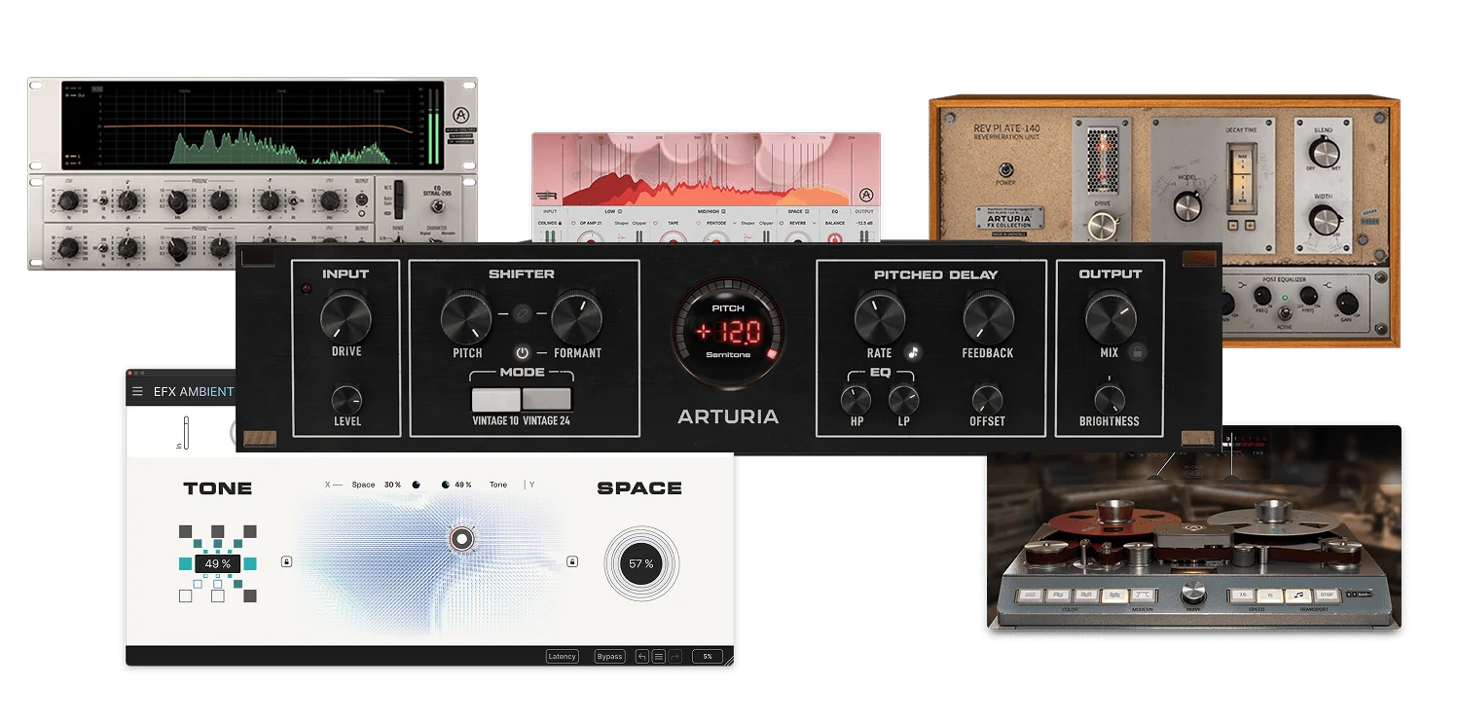1458x721 pixels.
Task: Click the puck inside the Tone/Space XY pad
Action: [x=460, y=538]
